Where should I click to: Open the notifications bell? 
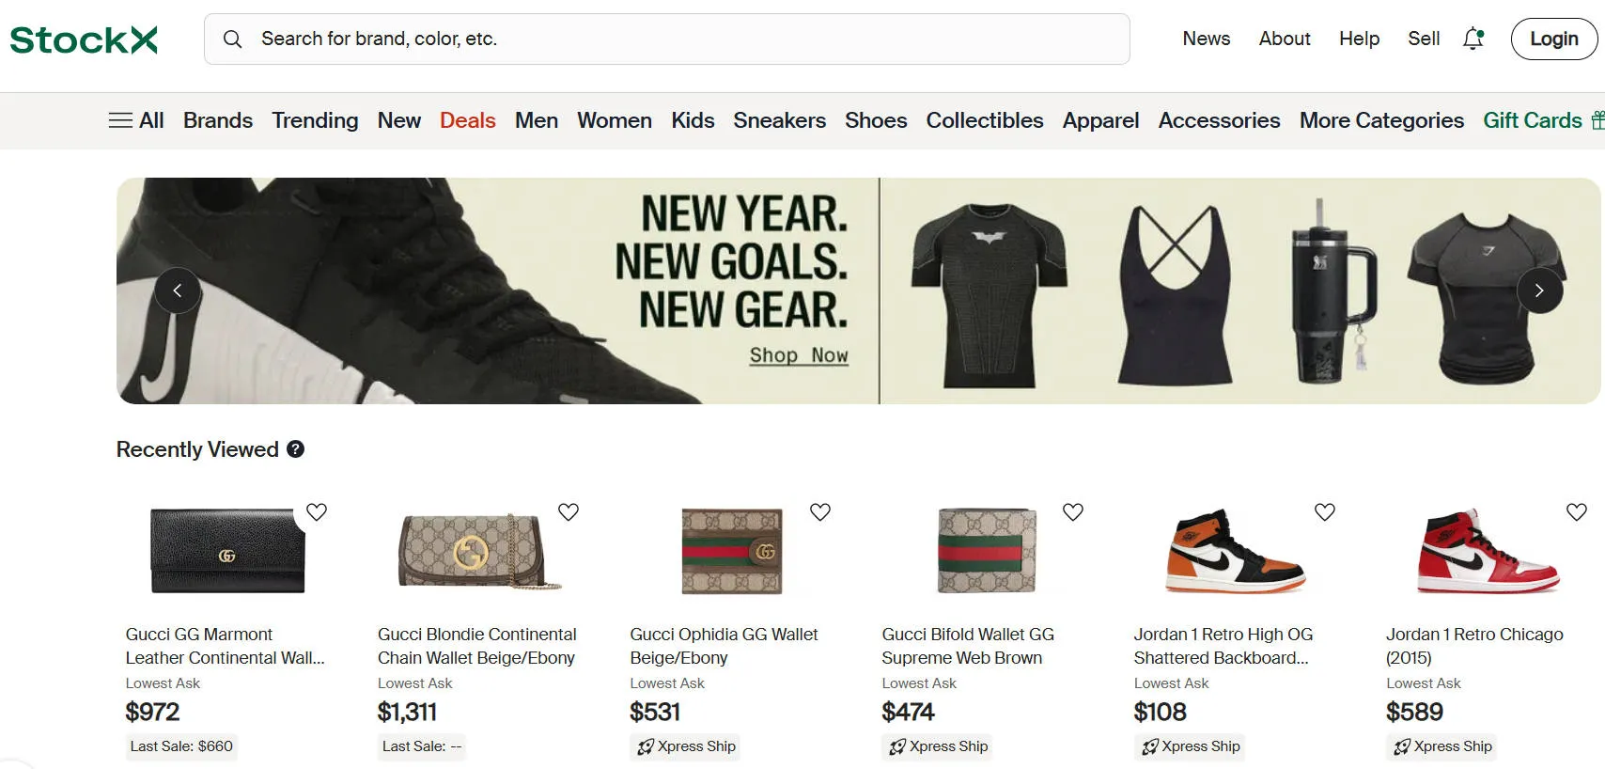(1473, 39)
